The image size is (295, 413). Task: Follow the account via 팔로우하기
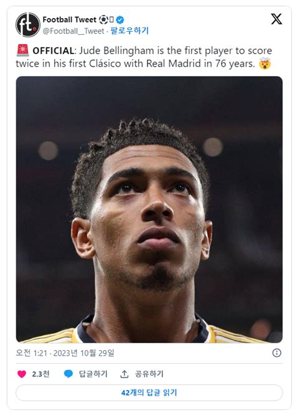pyautogui.click(x=129, y=31)
